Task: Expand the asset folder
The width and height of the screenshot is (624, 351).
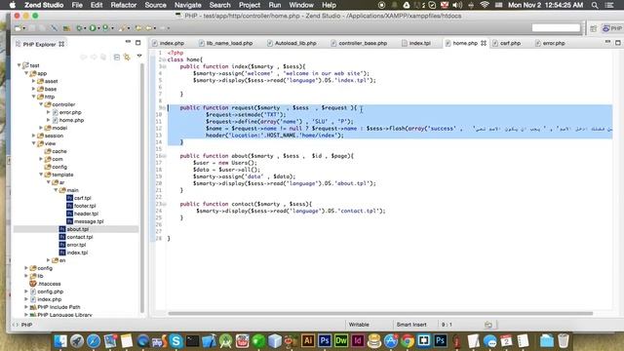Action: coord(34,81)
